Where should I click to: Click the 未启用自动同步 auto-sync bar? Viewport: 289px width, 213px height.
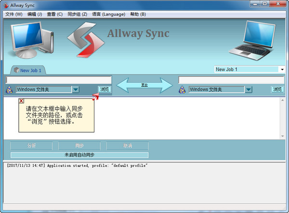[x=79, y=155]
